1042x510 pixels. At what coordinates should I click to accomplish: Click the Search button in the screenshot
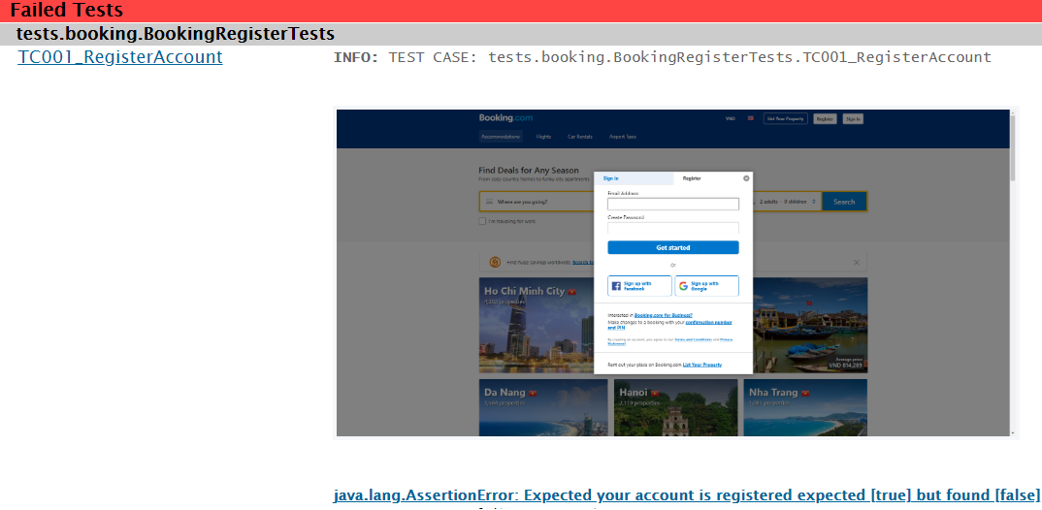click(844, 202)
